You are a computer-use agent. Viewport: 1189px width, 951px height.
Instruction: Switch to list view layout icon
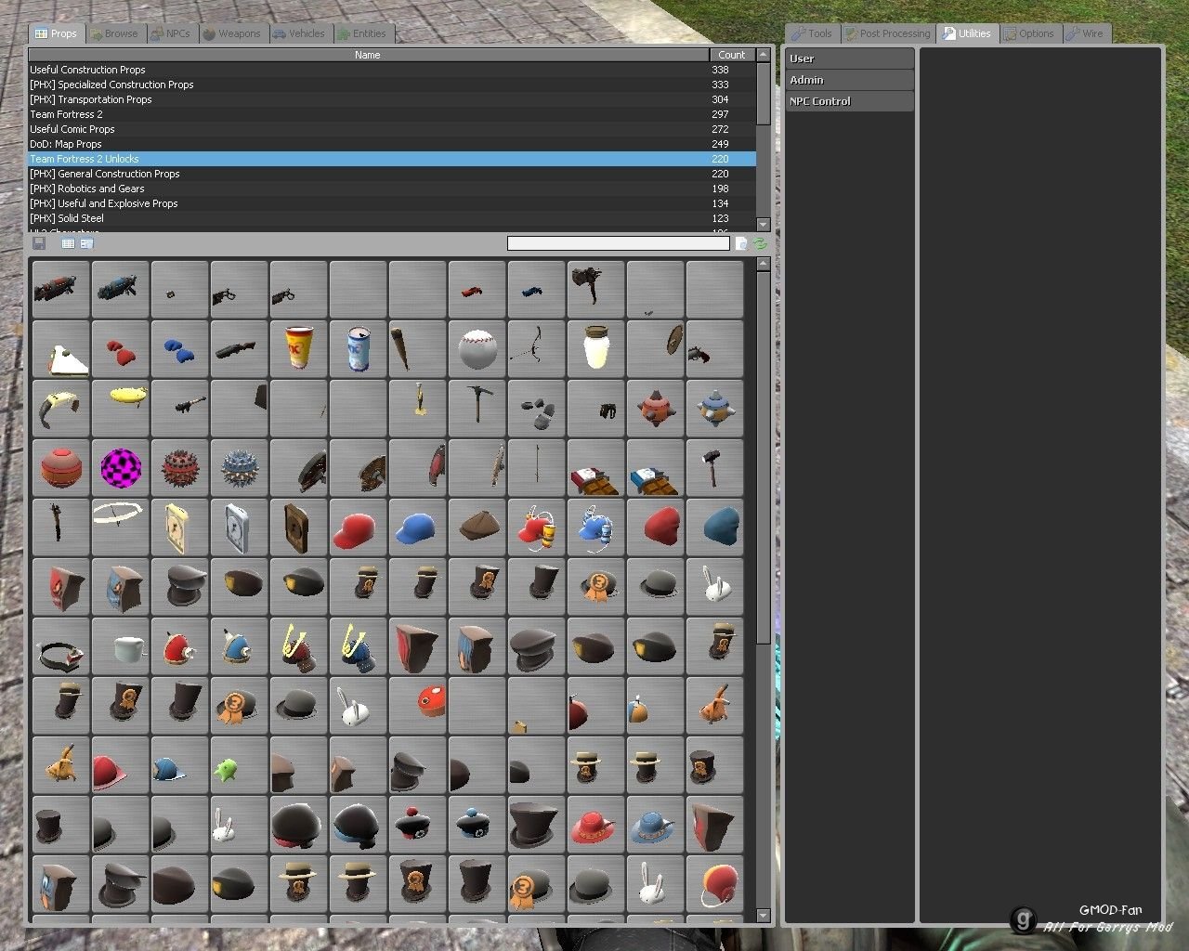68,243
